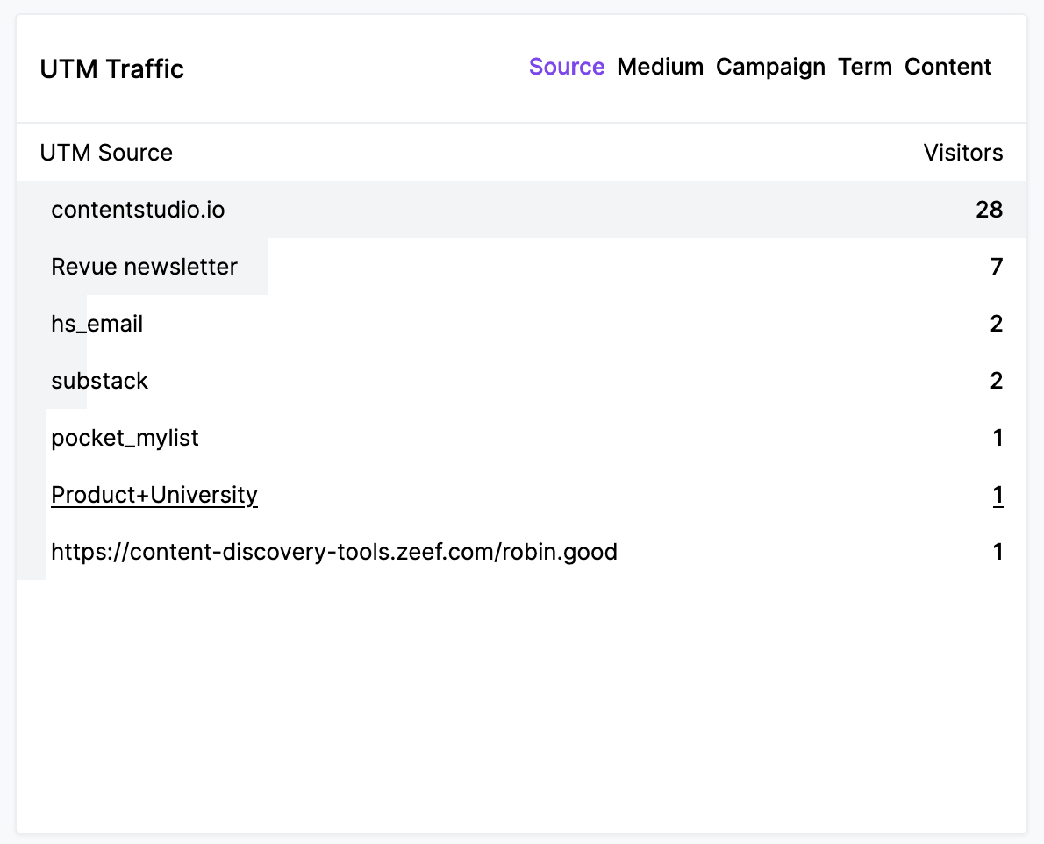Click the underlined count for Product+University
The height and width of the screenshot is (844, 1044).
(x=998, y=495)
